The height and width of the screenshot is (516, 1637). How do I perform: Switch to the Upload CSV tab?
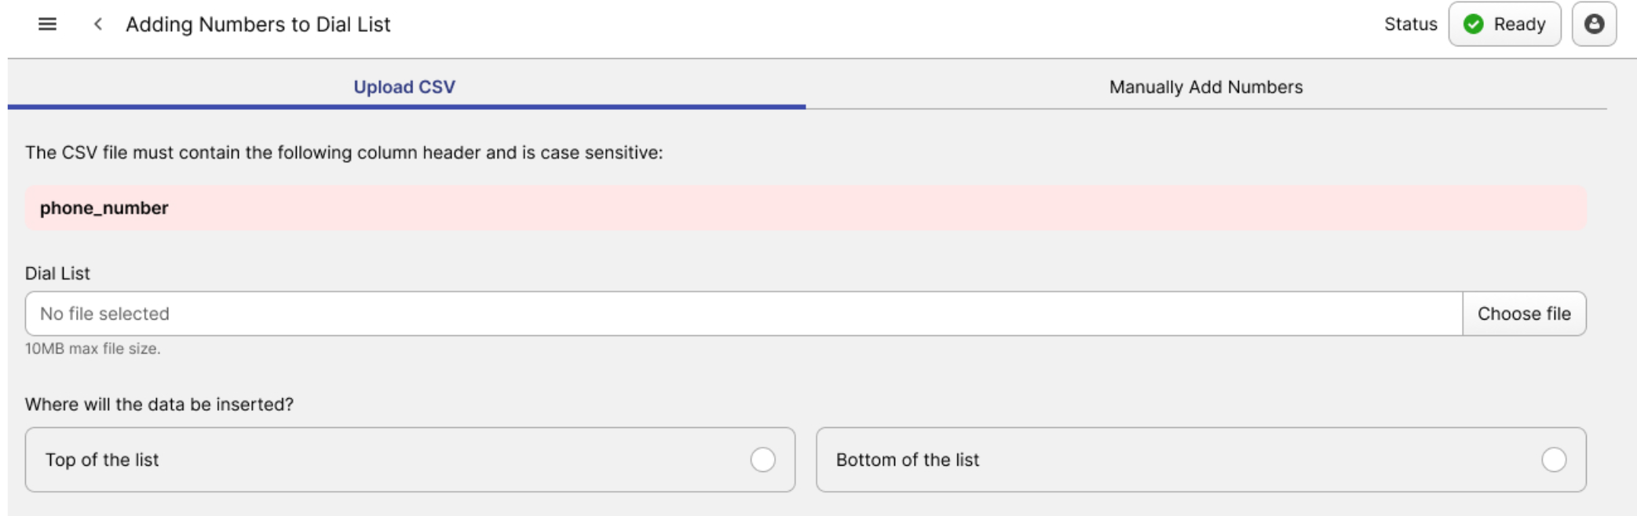[404, 87]
